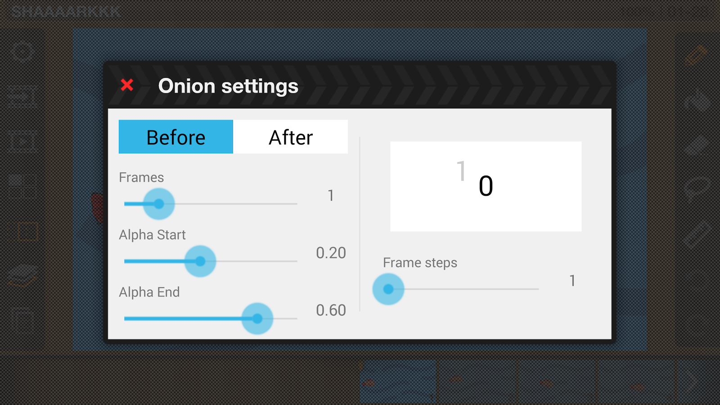
Task: Click the Frames slider handle
Action: 159,204
